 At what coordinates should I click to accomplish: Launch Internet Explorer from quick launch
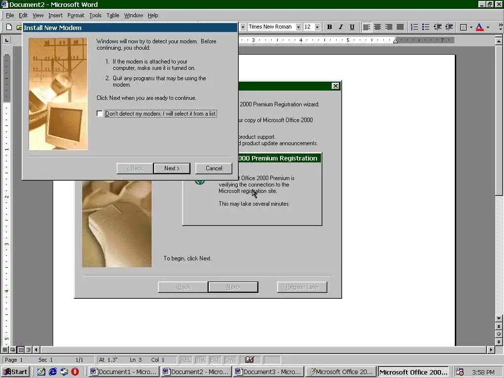53,372
